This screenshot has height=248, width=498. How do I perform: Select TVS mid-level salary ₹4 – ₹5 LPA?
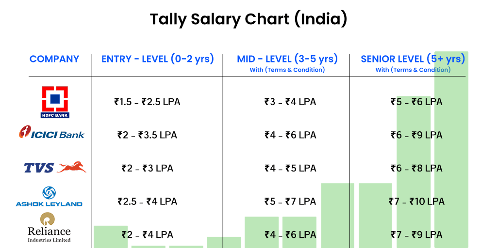point(290,168)
